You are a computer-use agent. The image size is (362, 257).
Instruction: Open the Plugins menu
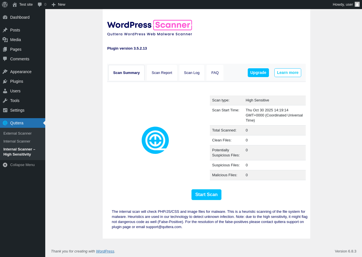pyautogui.click(x=17, y=81)
